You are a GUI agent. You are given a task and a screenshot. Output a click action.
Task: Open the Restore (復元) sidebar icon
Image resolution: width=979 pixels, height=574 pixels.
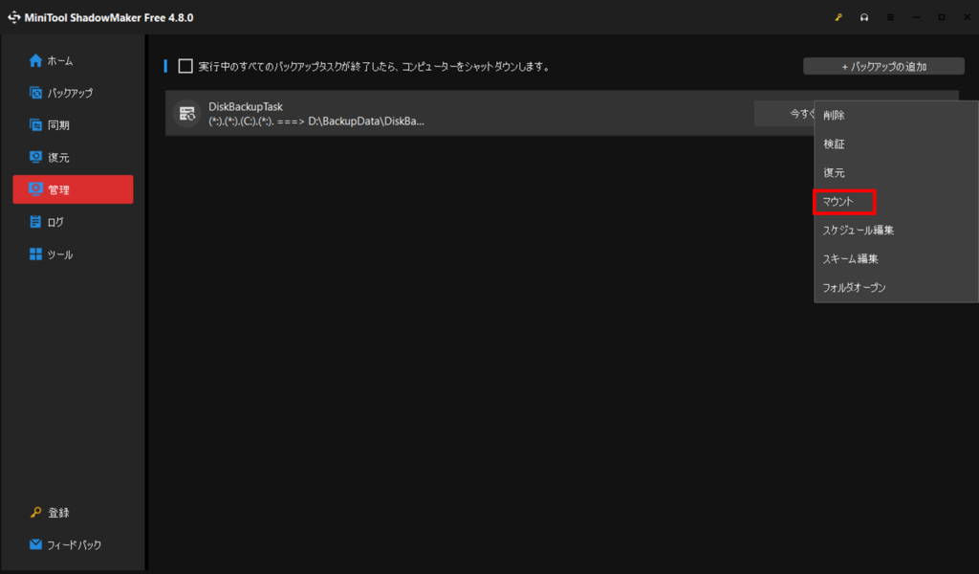point(36,158)
